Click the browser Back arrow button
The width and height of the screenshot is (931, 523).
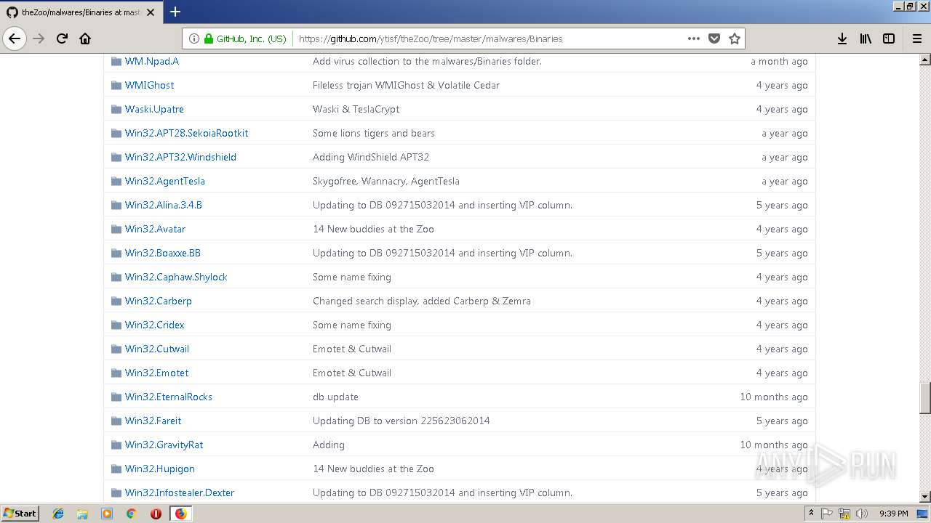(15, 38)
